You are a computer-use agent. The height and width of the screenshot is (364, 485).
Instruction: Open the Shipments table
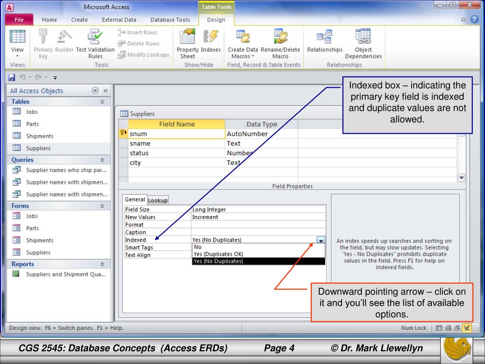[59, 136]
